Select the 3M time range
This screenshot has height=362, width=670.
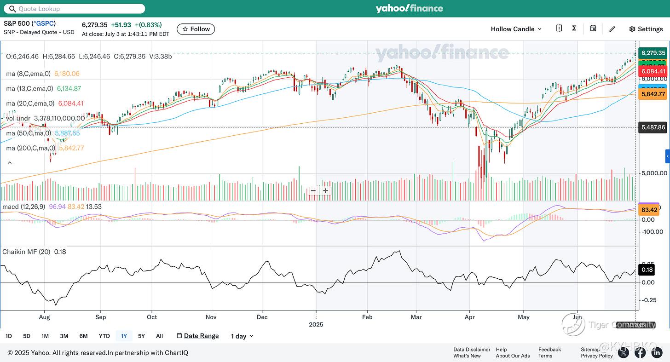(x=64, y=336)
